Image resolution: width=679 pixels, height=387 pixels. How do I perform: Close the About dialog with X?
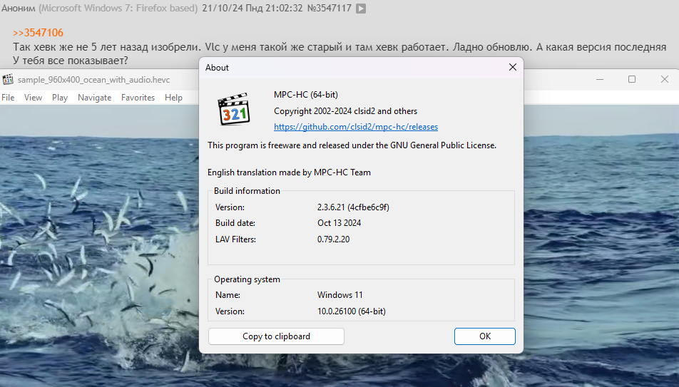513,67
